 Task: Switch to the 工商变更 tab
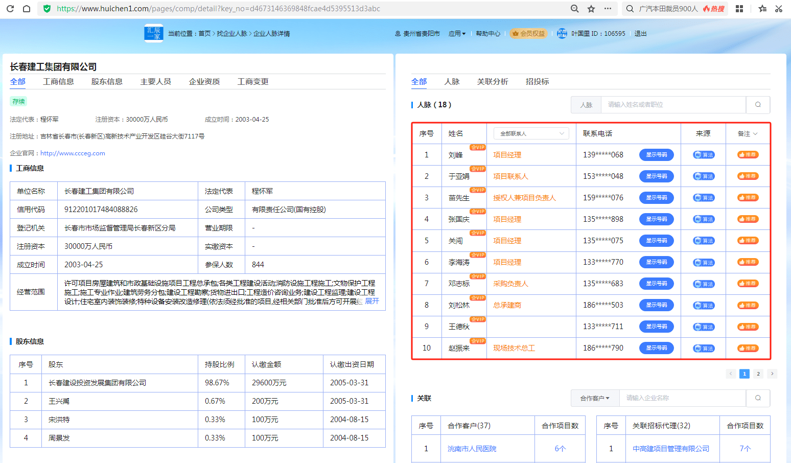pyautogui.click(x=253, y=82)
